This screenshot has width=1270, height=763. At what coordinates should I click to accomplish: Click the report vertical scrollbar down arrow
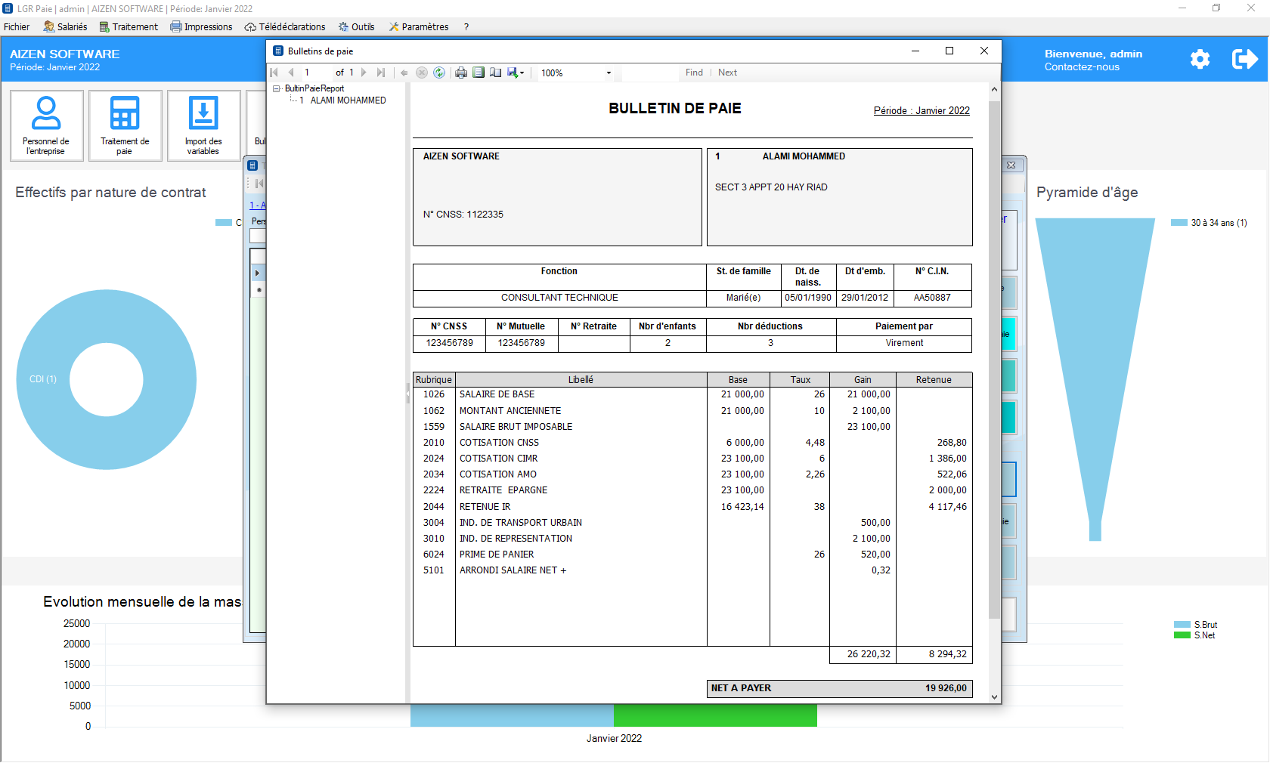(x=994, y=697)
